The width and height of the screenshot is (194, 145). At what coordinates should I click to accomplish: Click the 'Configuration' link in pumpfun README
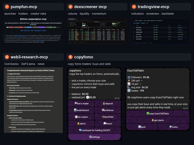(37, 30)
